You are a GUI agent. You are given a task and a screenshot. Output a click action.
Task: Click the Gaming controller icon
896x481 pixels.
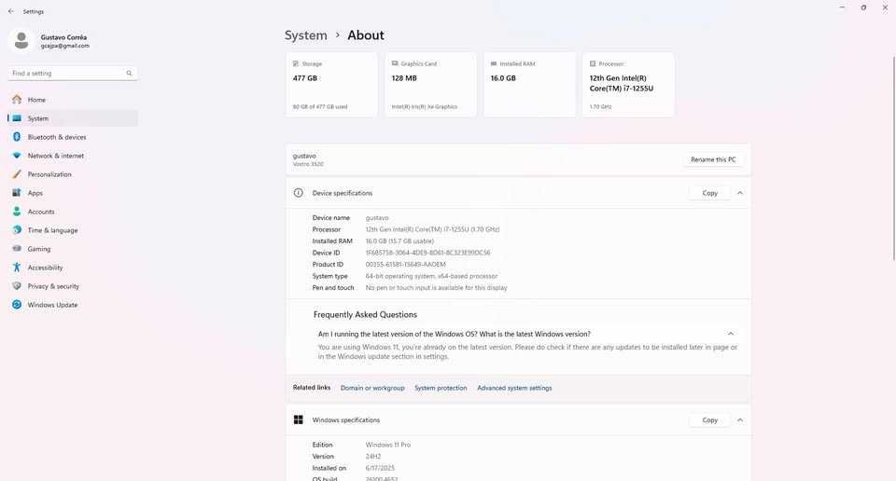[17, 249]
